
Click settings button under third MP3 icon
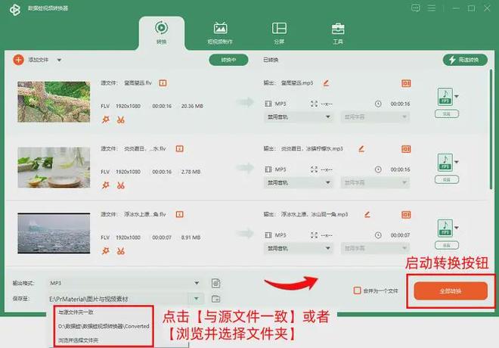click(447, 245)
